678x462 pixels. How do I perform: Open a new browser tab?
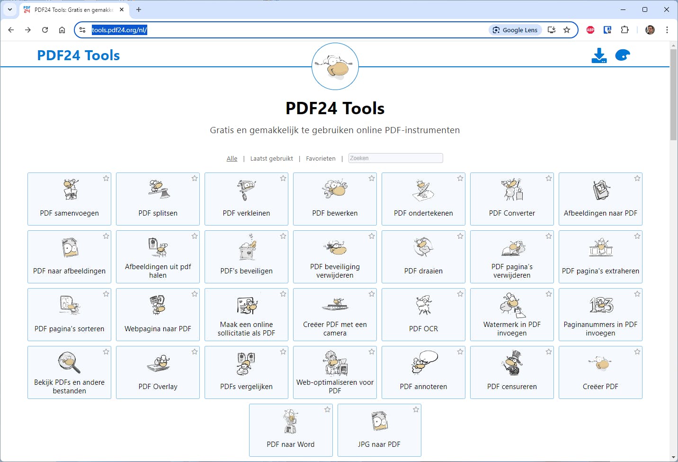pyautogui.click(x=139, y=9)
